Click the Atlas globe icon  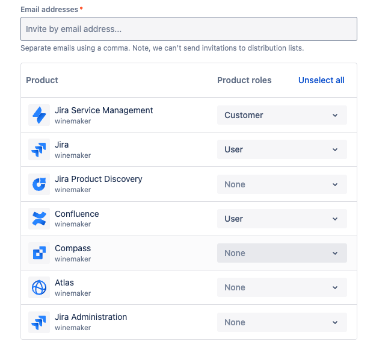[39, 287]
